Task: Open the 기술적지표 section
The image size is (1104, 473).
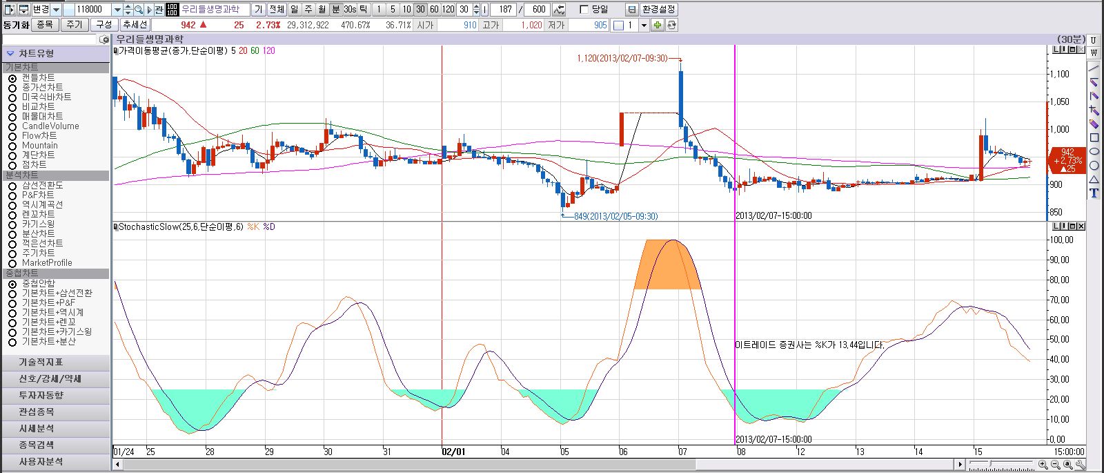Action: tap(41, 363)
